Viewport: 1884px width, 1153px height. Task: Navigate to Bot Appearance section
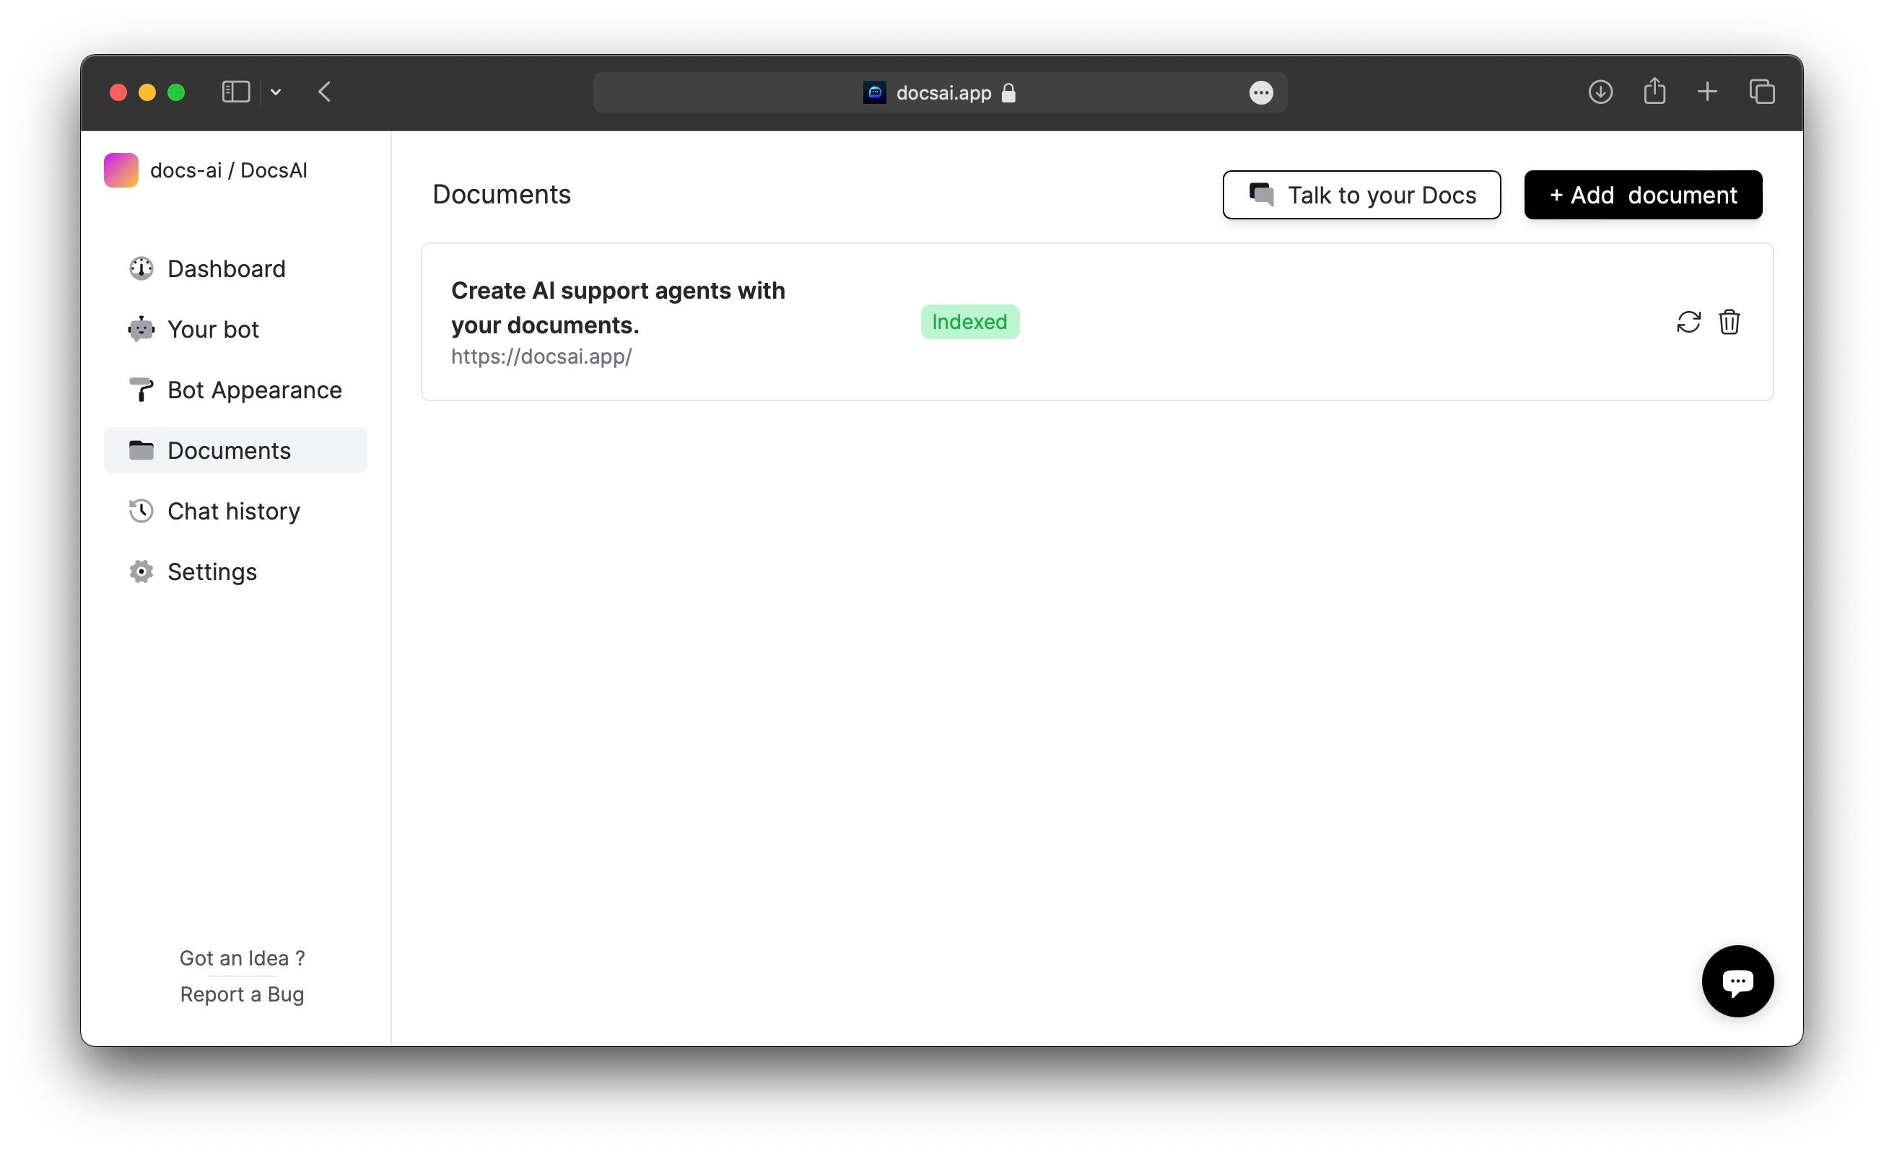pos(254,390)
